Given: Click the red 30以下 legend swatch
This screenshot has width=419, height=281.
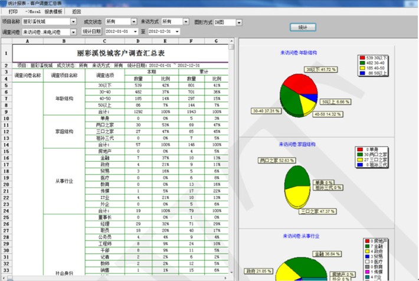Looking at the screenshot, I should coord(362,58).
